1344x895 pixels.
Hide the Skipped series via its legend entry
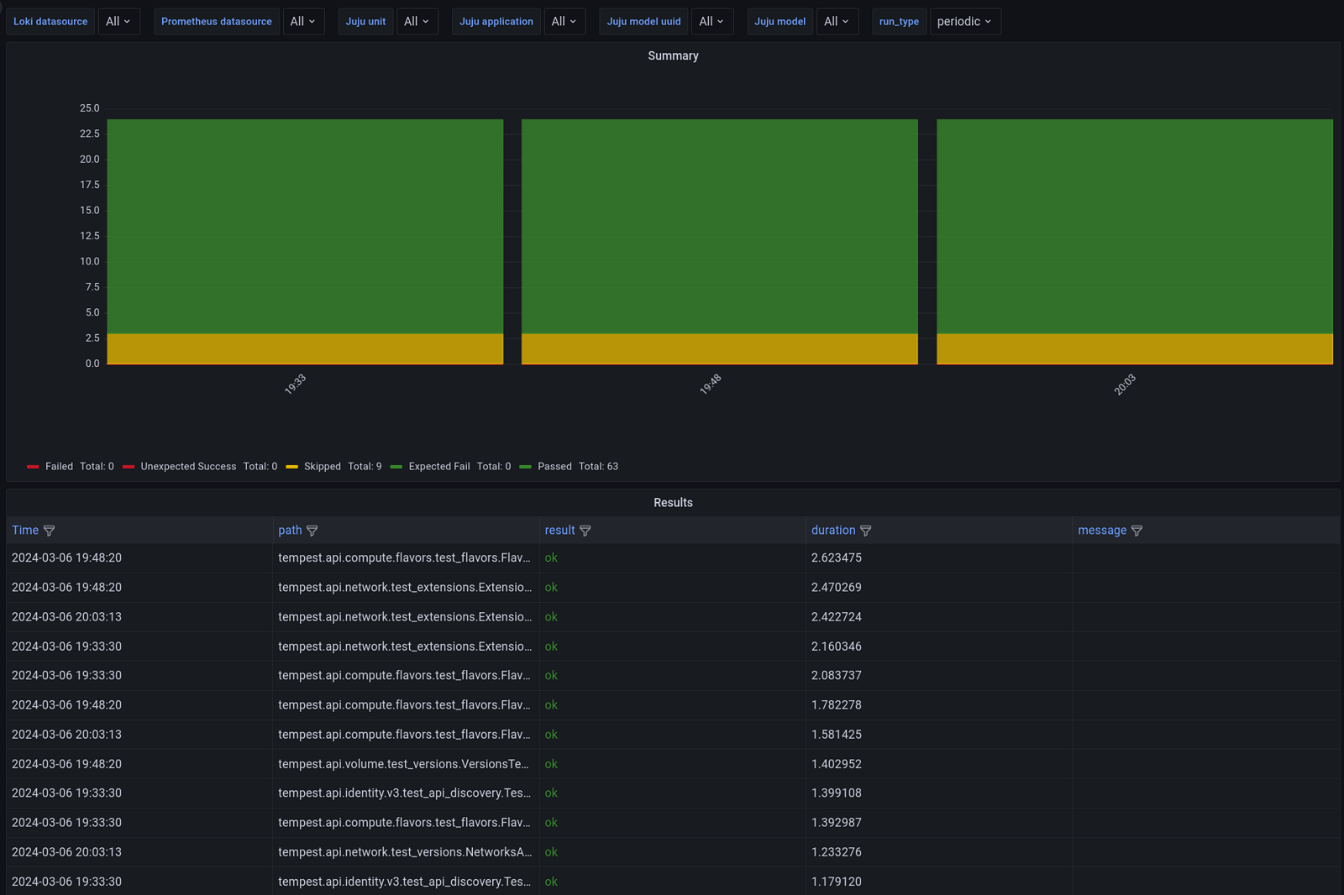tap(323, 466)
